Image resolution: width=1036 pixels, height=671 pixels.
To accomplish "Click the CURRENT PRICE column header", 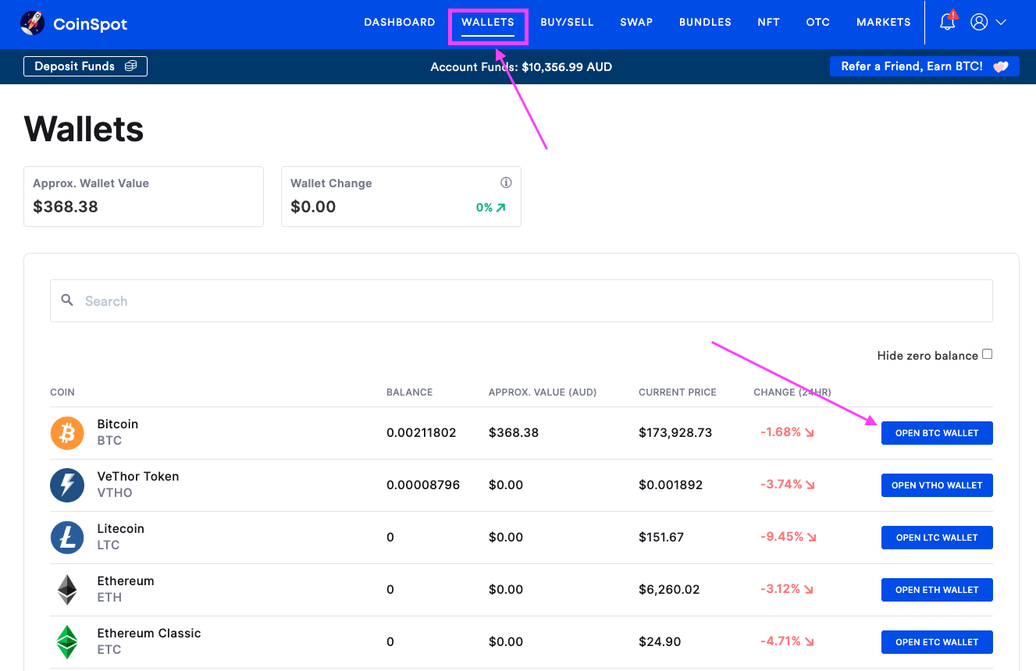I will pyautogui.click(x=678, y=392).
